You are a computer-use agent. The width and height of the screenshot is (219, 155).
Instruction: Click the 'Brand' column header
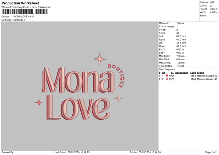[x=200, y=73]
